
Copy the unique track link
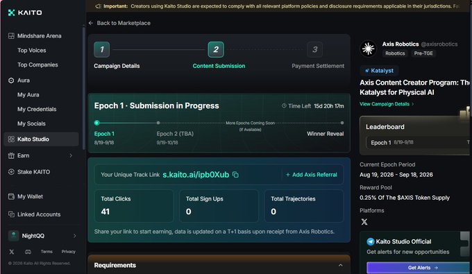[x=235, y=175]
